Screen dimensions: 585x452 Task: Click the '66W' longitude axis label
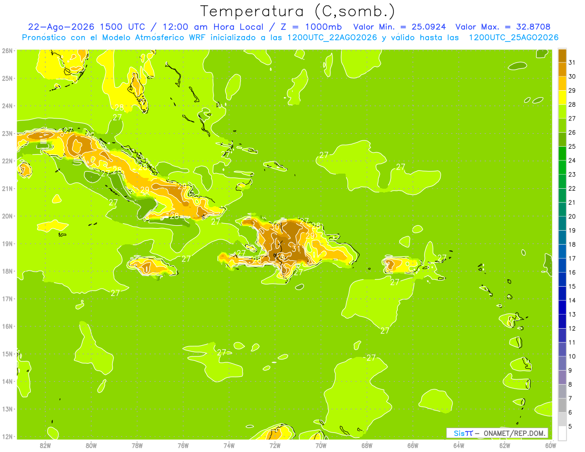click(413, 445)
